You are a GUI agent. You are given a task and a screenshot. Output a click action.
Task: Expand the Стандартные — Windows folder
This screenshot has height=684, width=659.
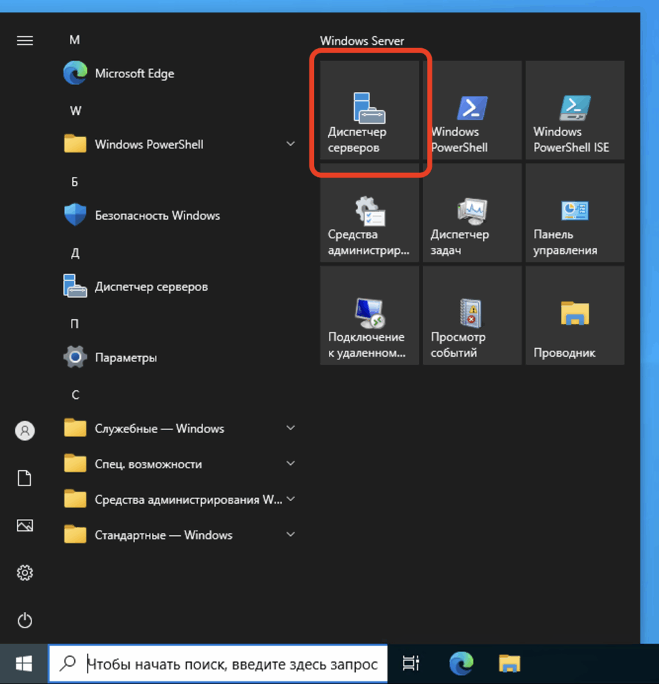click(179, 535)
